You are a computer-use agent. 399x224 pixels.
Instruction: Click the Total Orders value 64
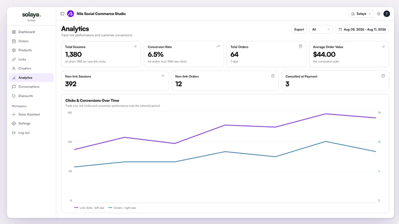coord(234,54)
